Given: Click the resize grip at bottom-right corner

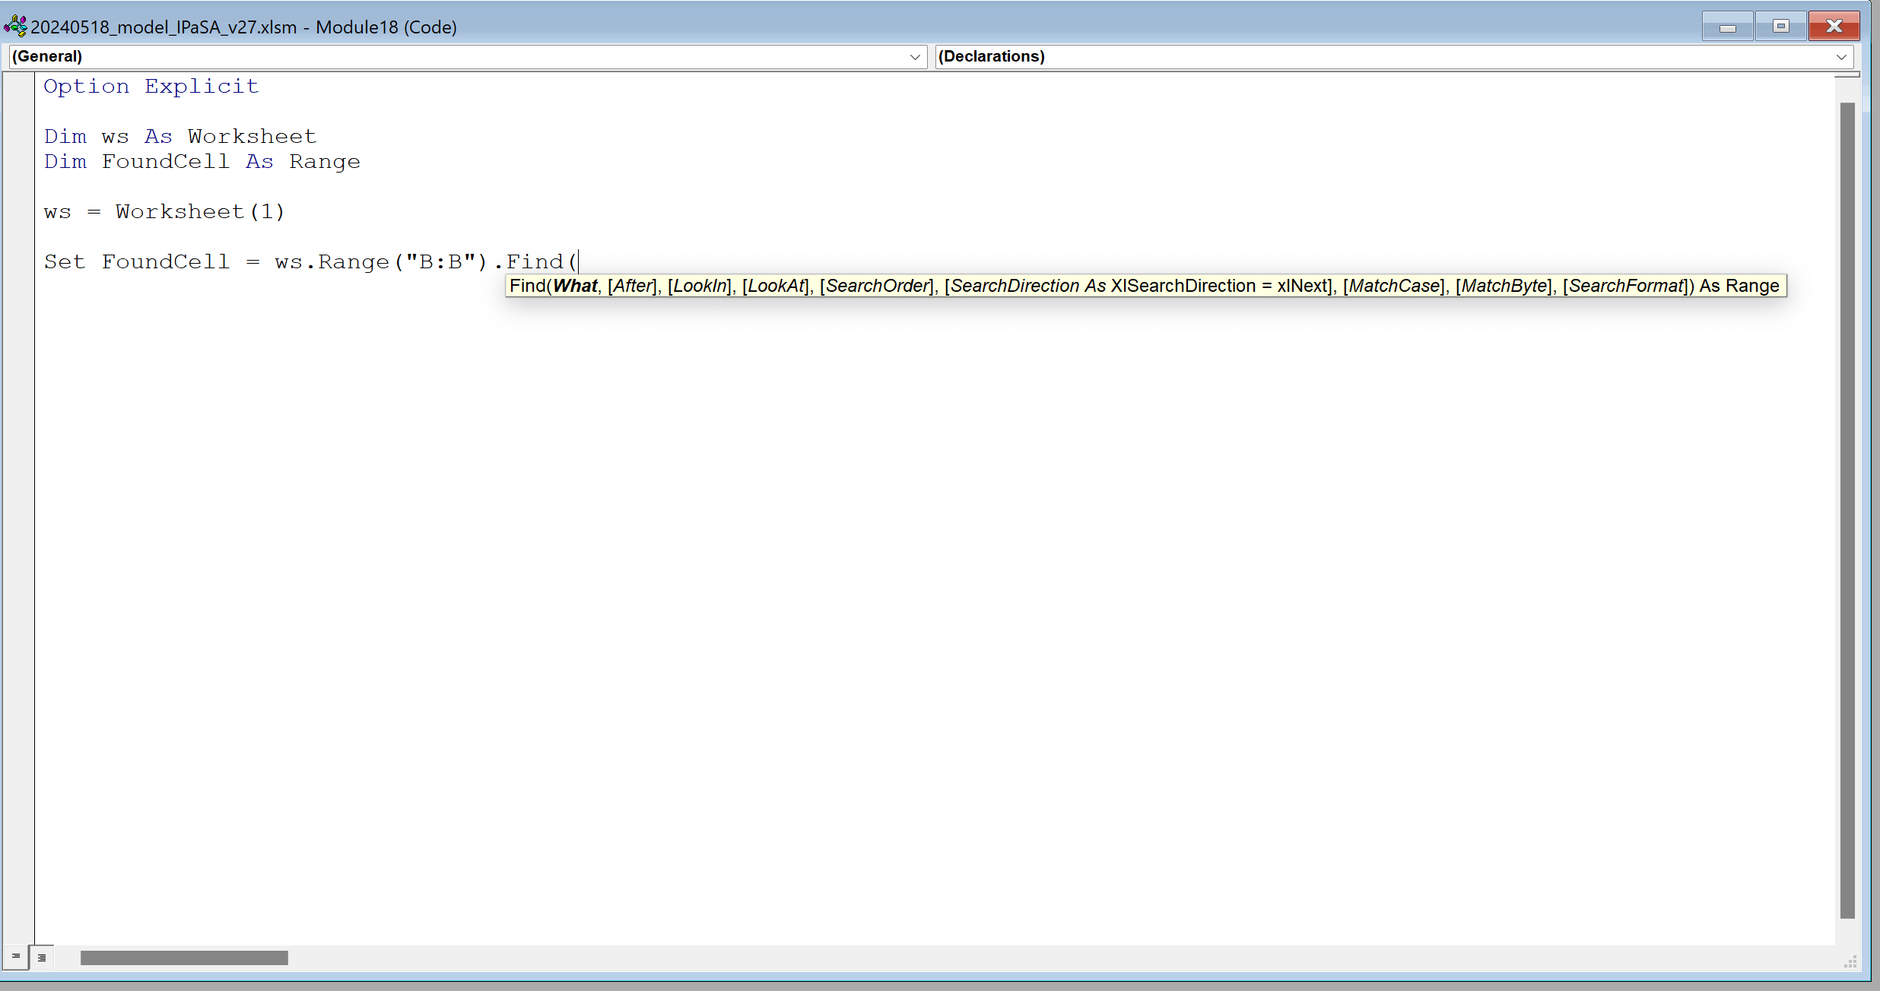Looking at the screenshot, I should 1850,962.
